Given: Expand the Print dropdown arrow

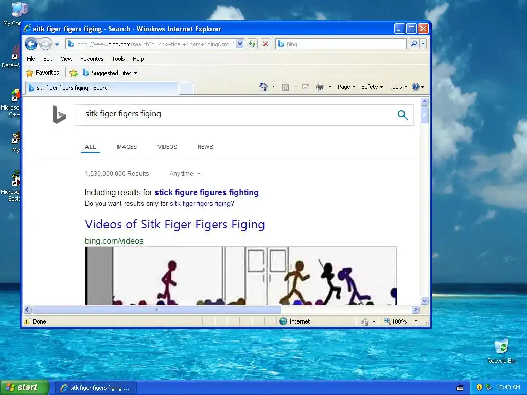Looking at the screenshot, I should [330, 87].
